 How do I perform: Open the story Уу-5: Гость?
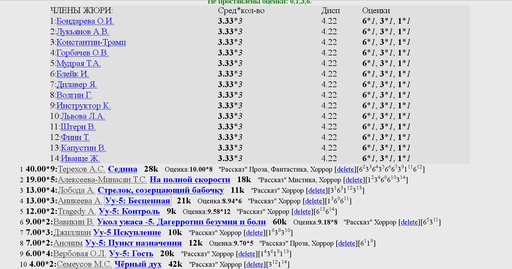pyautogui.click(x=131, y=254)
